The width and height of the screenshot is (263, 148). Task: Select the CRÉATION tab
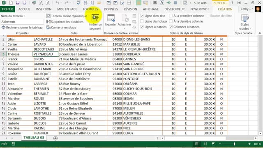point(225,9)
